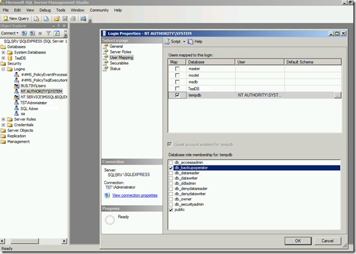
Task: Check the Map box for model database
Action: [177, 75]
